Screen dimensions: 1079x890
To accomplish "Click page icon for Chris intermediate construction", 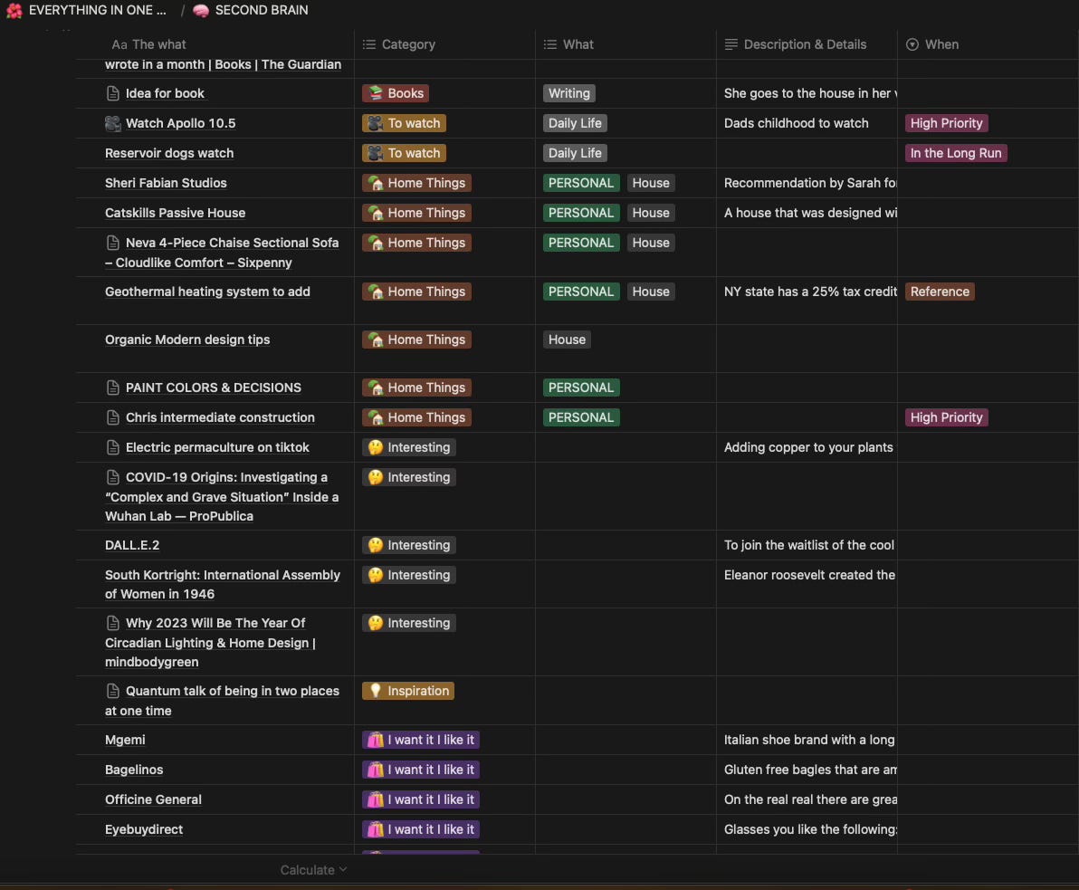I will 113,417.
